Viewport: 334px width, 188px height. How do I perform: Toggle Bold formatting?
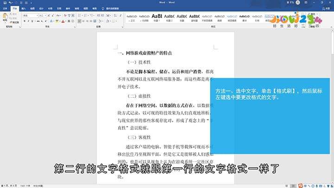[25, 21]
